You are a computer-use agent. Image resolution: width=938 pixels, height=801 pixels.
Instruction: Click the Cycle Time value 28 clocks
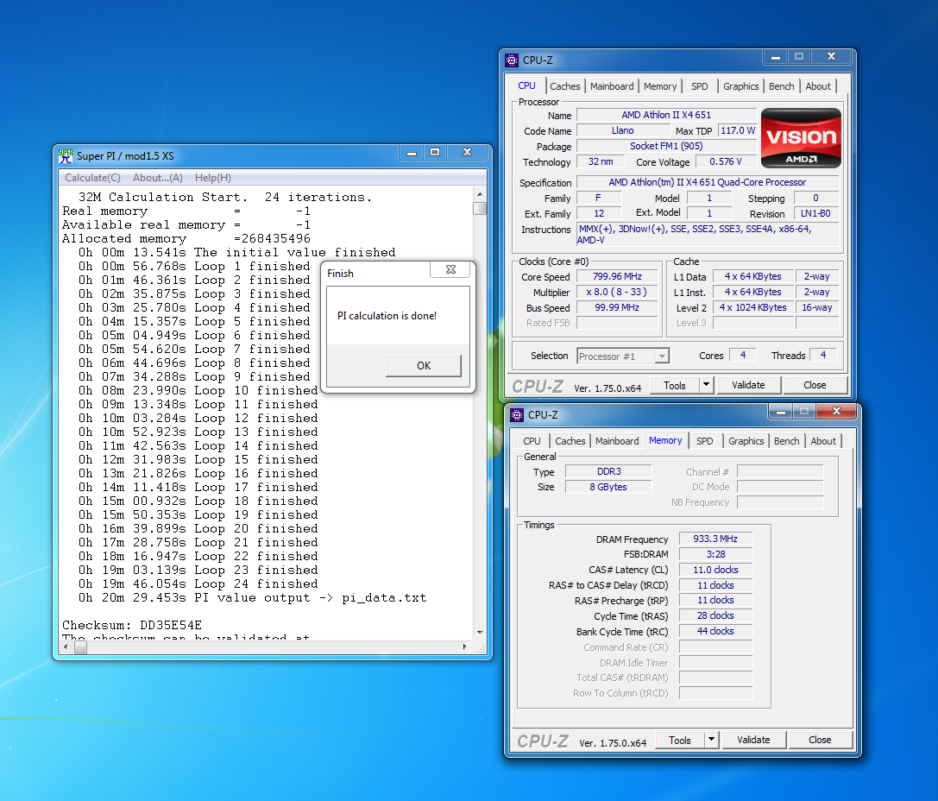pyautogui.click(x=715, y=615)
